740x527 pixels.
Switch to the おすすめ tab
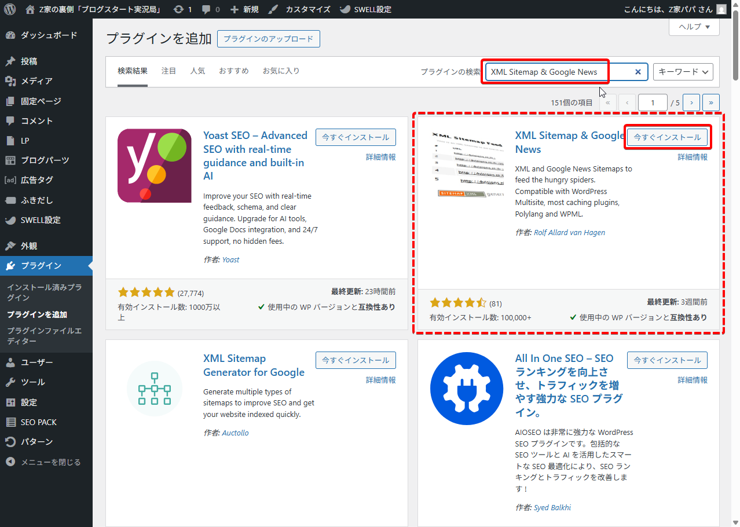tap(234, 71)
